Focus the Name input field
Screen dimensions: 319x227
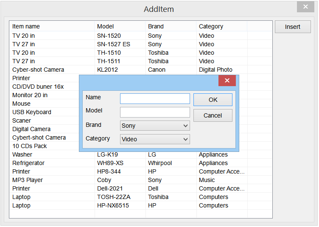pos(155,99)
